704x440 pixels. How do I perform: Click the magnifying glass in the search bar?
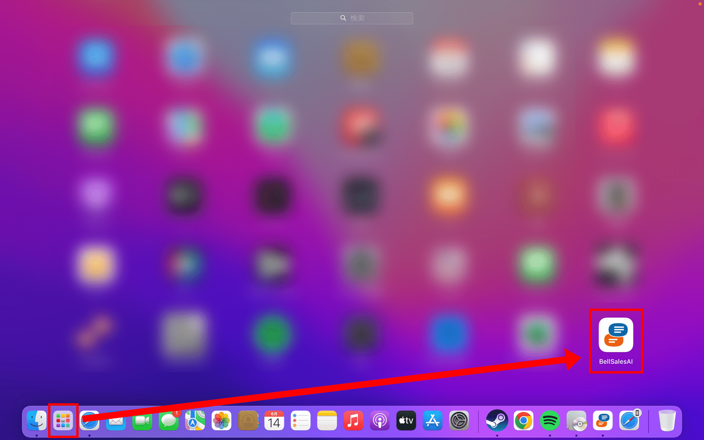tap(343, 18)
